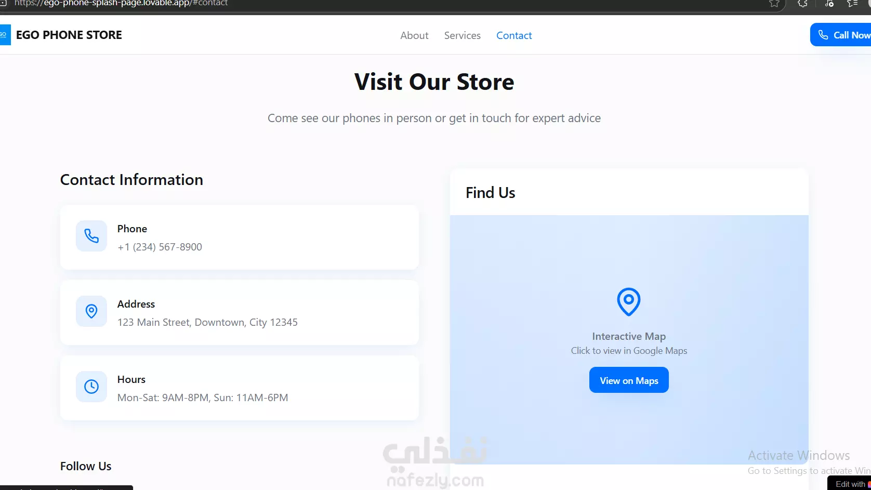Open the About nav link
871x490 pixels.
pos(414,35)
